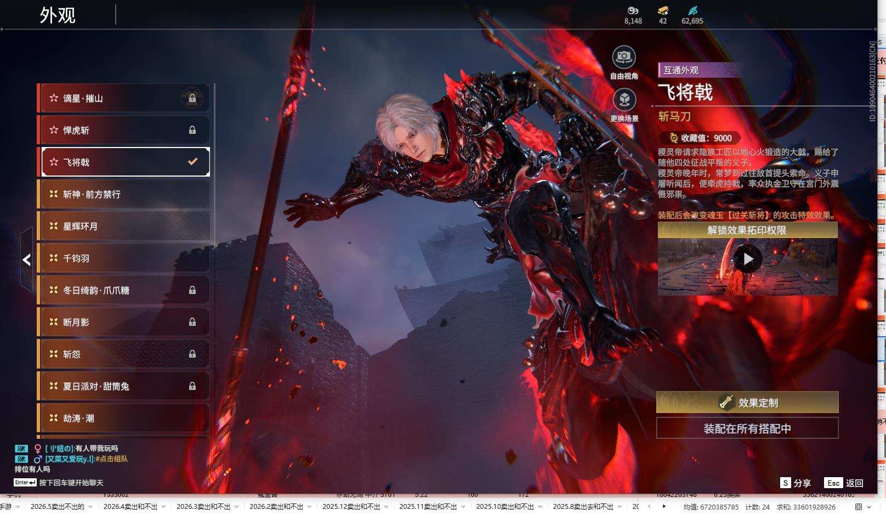Click the lock icon on the 斩怨 row
Image resolution: width=886 pixels, height=515 pixels.
pyautogui.click(x=192, y=354)
